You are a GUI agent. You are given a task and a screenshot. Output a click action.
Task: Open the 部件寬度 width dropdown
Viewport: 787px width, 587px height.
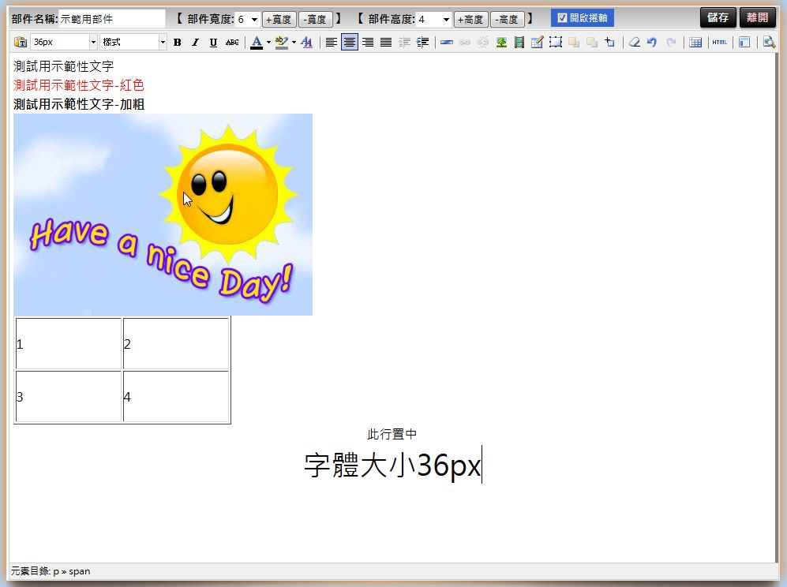[x=248, y=19]
